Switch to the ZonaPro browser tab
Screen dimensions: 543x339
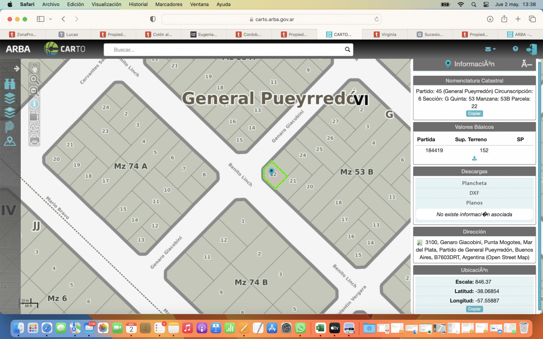[x=23, y=34]
